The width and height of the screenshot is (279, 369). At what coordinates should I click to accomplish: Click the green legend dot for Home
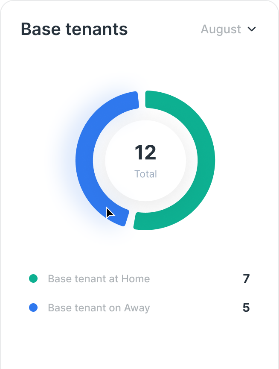click(33, 278)
